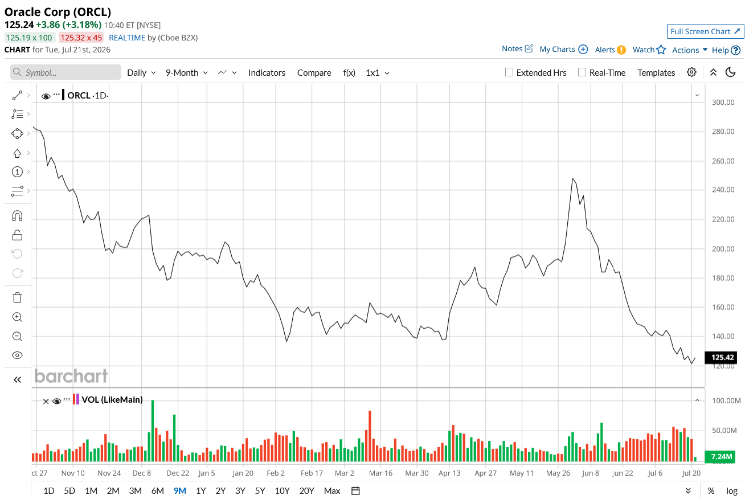The image size is (745, 499).
Task: Collapse header with double up arrows
Action: pyautogui.click(x=713, y=72)
